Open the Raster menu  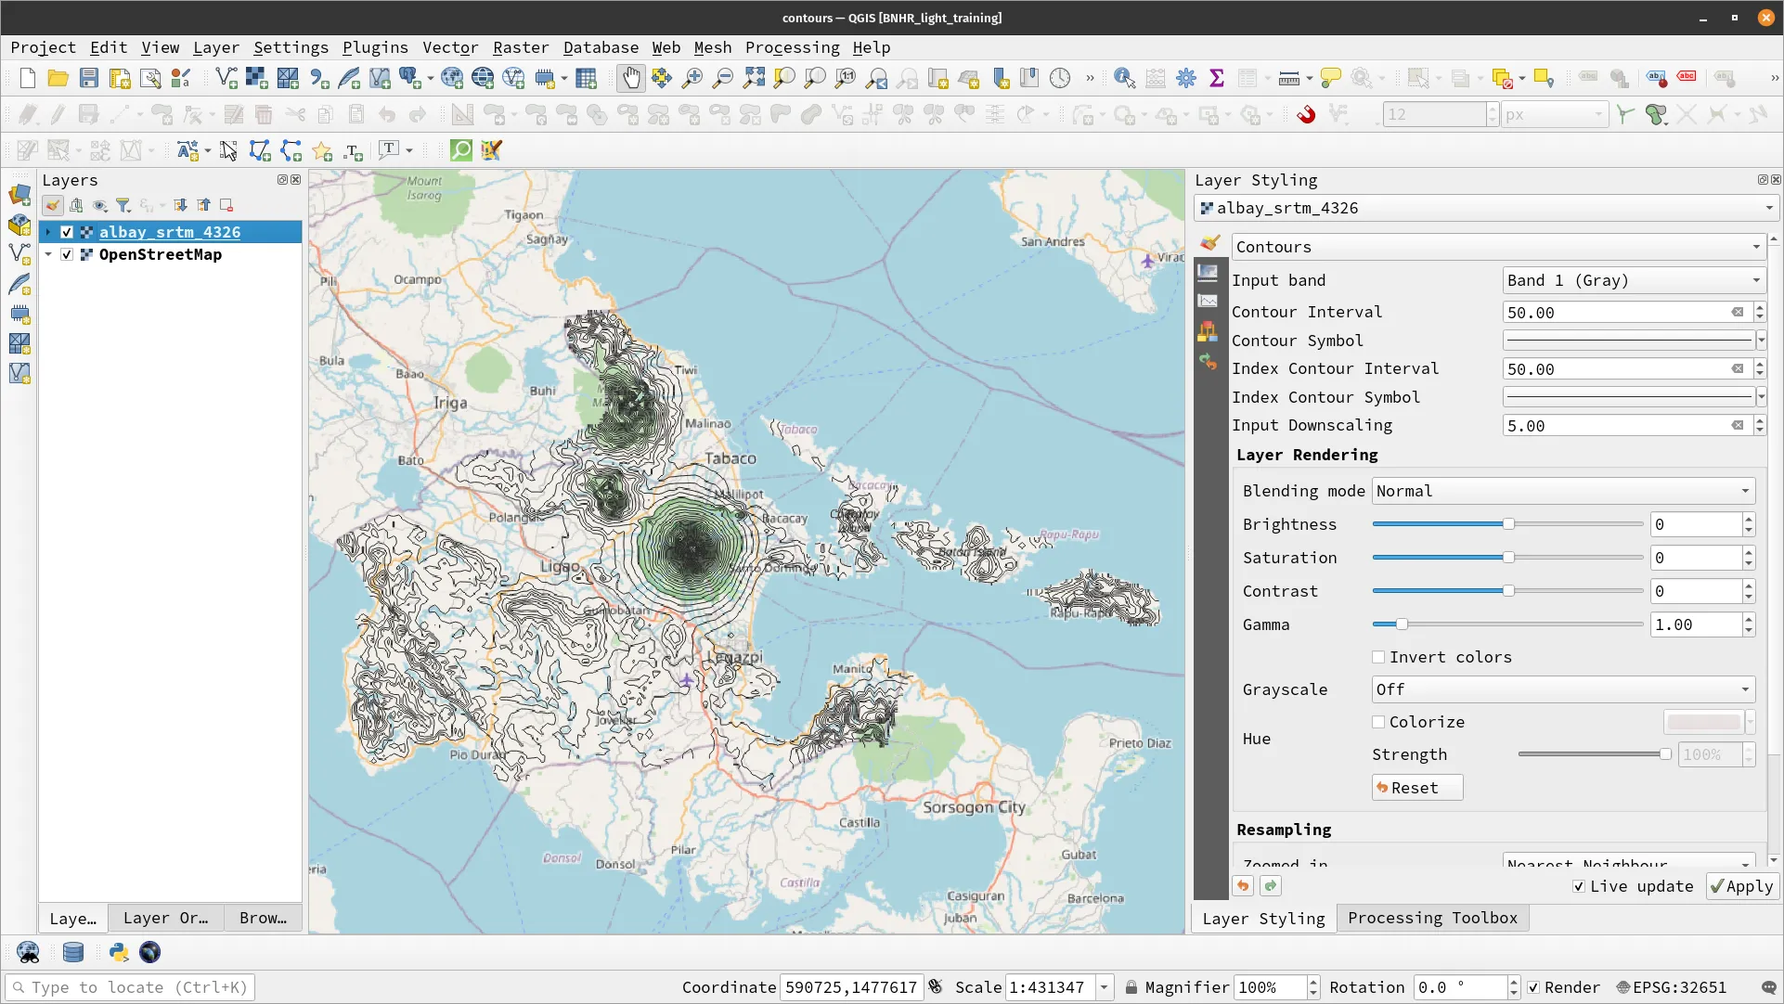521,47
